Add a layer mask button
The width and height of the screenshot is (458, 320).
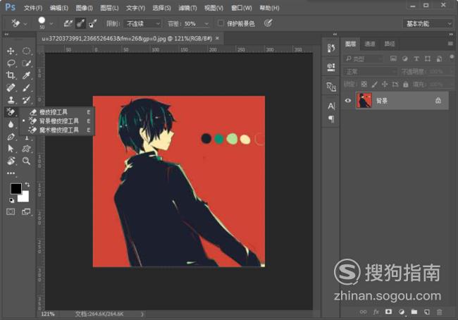pyautogui.click(x=388, y=312)
